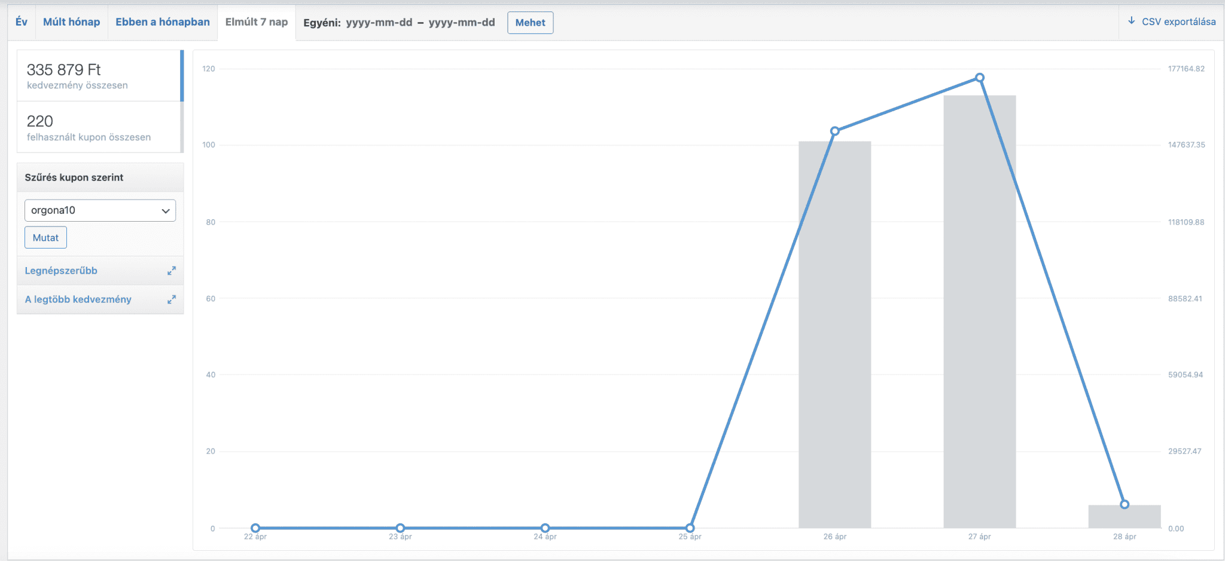
Task: Open the orgona10 coupon dropdown
Action: [99, 210]
